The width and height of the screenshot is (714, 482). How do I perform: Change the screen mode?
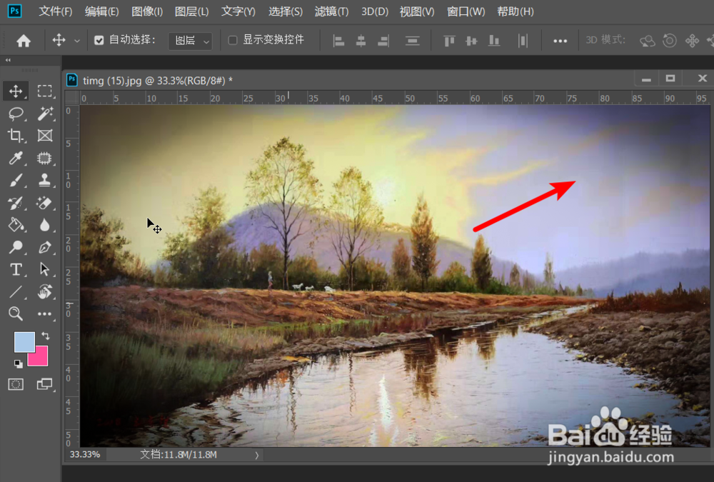(44, 384)
